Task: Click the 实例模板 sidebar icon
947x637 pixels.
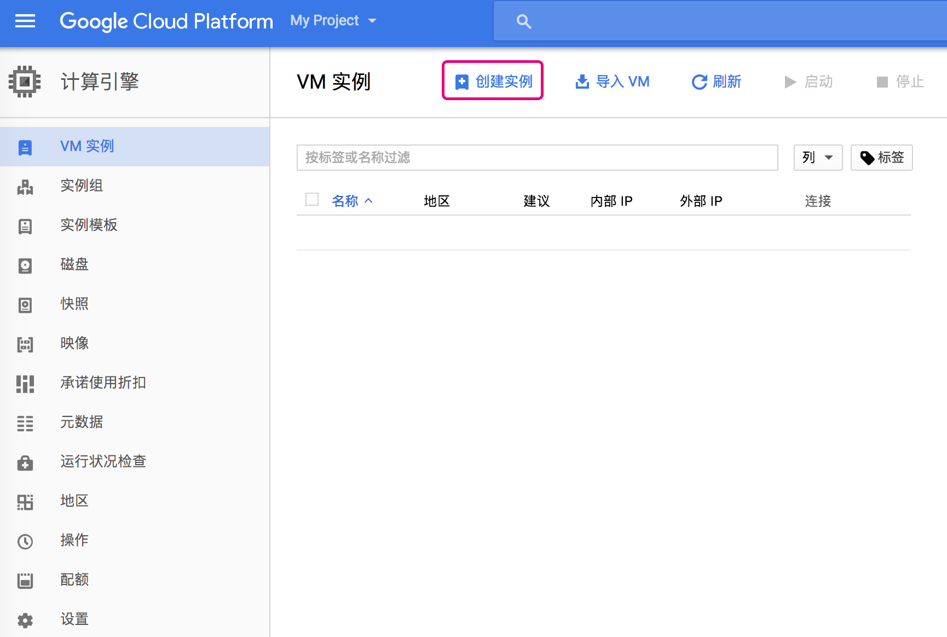Action: click(x=25, y=226)
